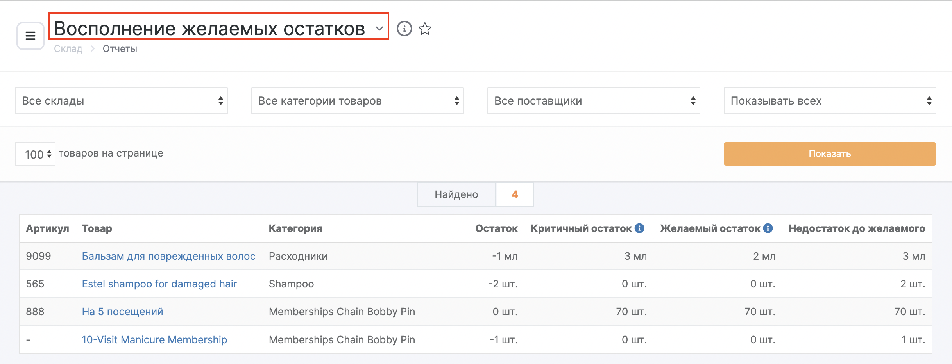952x364 pixels.
Task: Open the Показывать всех dropdown
Action: (829, 101)
